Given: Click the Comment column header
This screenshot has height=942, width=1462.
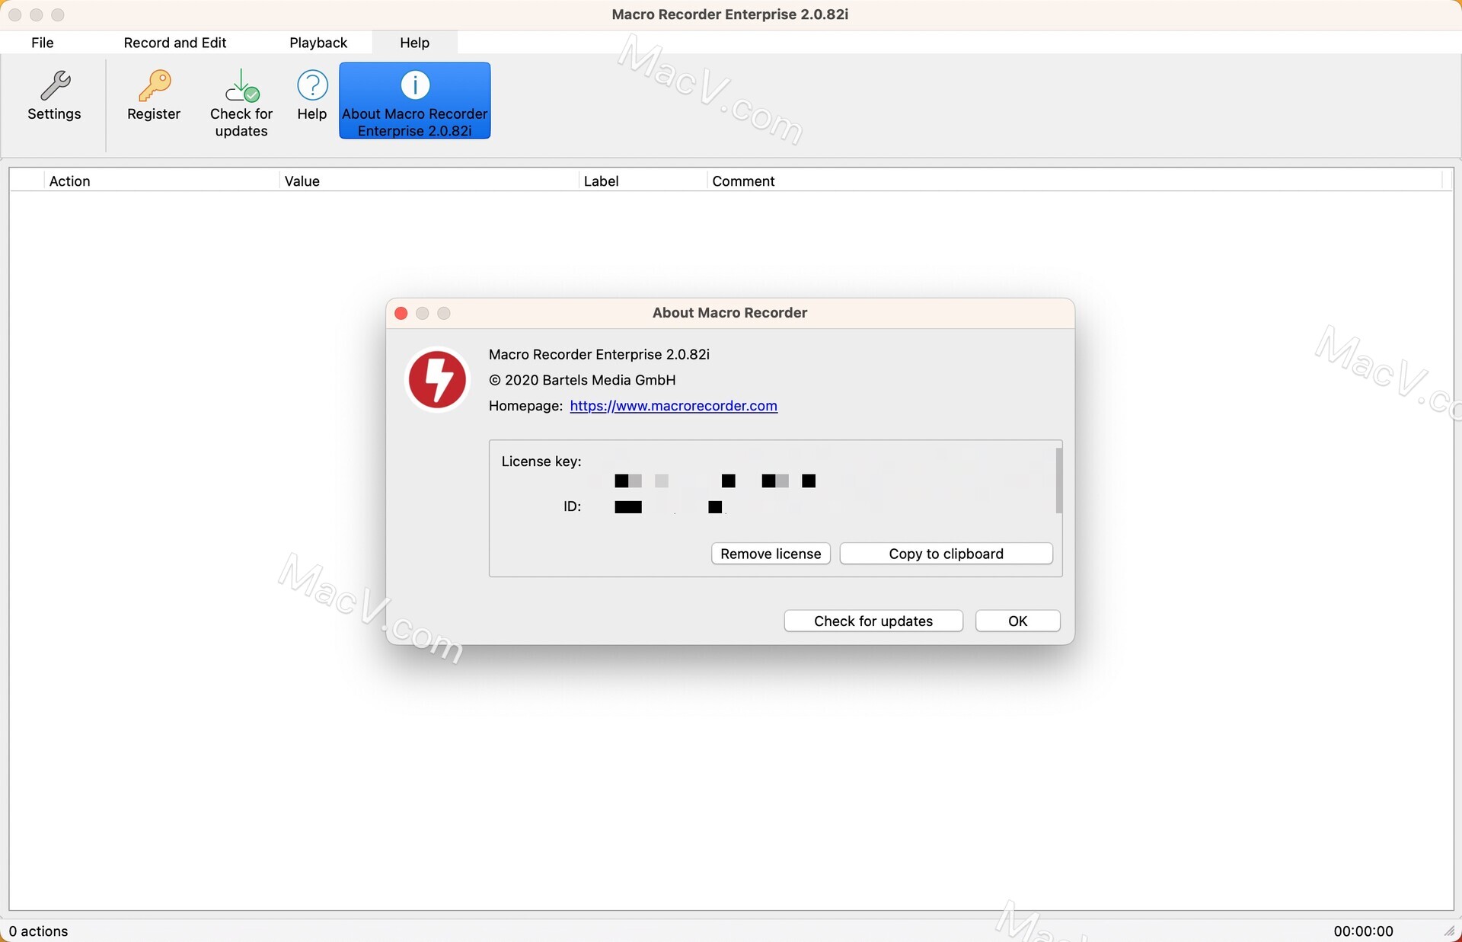Looking at the screenshot, I should [1075, 181].
